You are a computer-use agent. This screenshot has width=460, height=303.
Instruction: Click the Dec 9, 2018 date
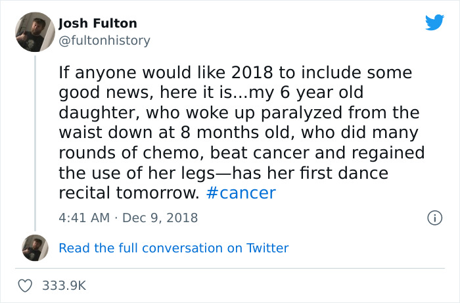point(161,217)
